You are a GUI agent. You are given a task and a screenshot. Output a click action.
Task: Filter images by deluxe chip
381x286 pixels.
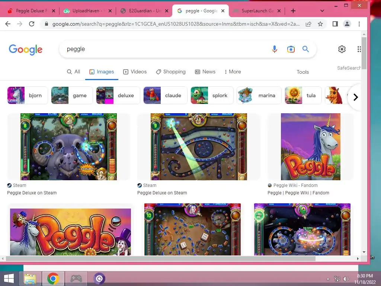click(118, 95)
